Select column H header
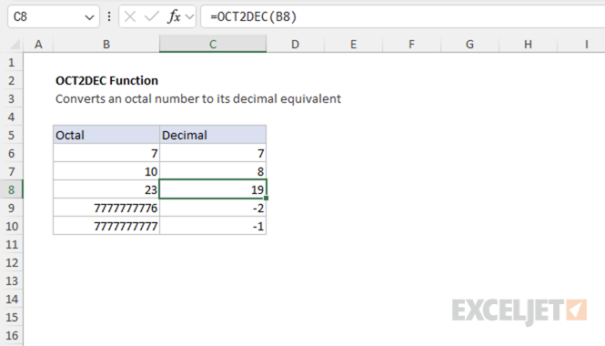 point(528,45)
